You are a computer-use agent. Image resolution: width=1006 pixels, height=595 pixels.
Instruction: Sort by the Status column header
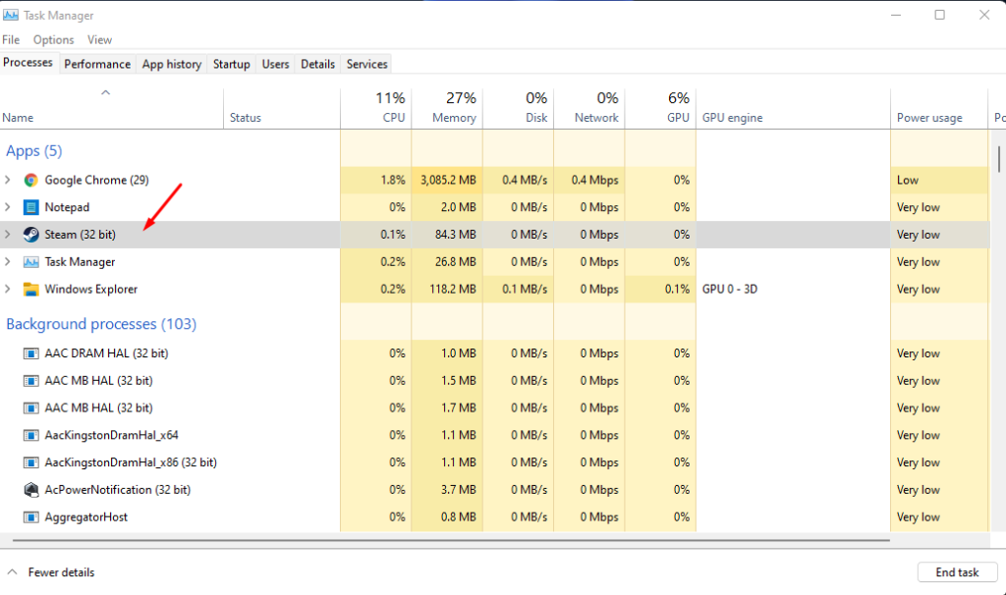click(x=282, y=108)
